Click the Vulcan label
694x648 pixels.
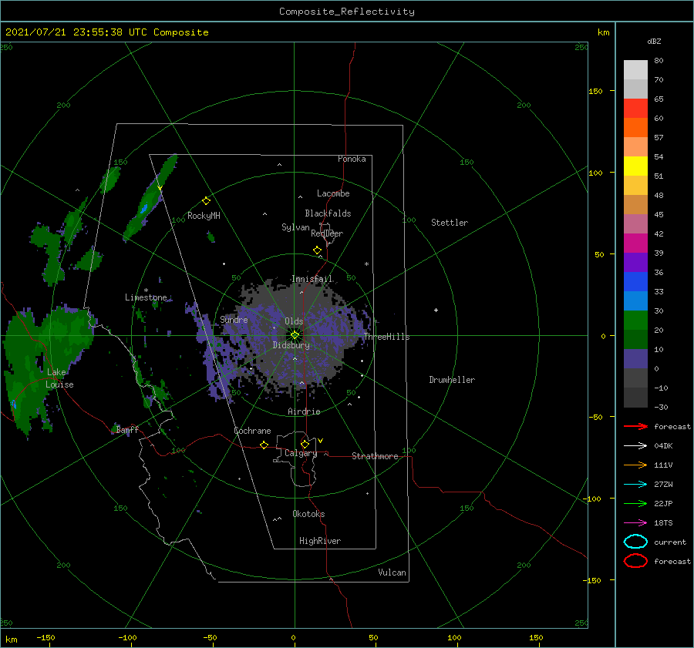(392, 572)
